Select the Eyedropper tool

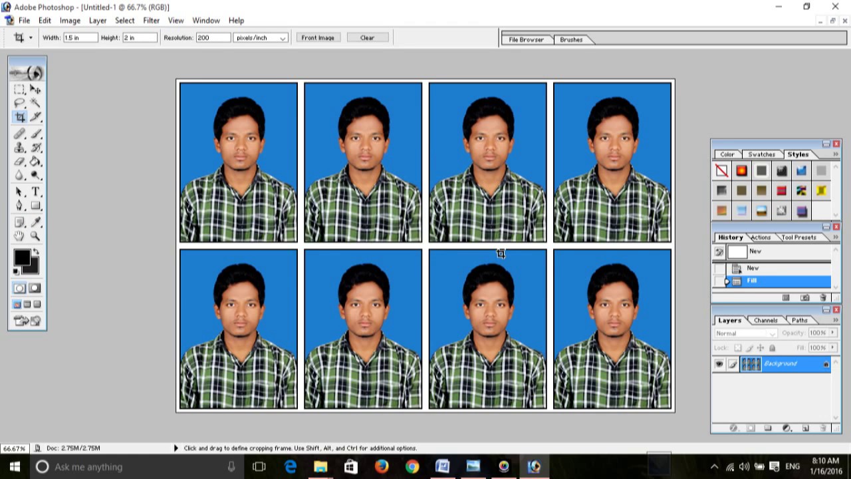(35, 223)
